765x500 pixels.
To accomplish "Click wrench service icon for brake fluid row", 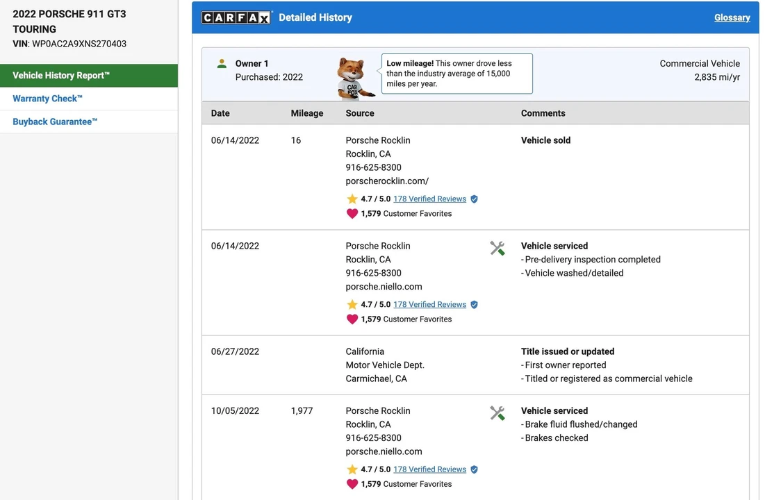I will [497, 413].
